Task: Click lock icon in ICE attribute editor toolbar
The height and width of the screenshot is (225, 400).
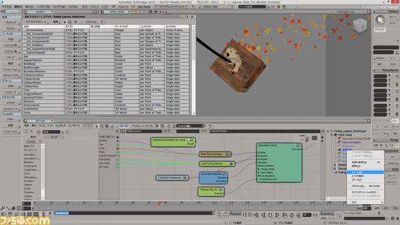Action: point(64,22)
